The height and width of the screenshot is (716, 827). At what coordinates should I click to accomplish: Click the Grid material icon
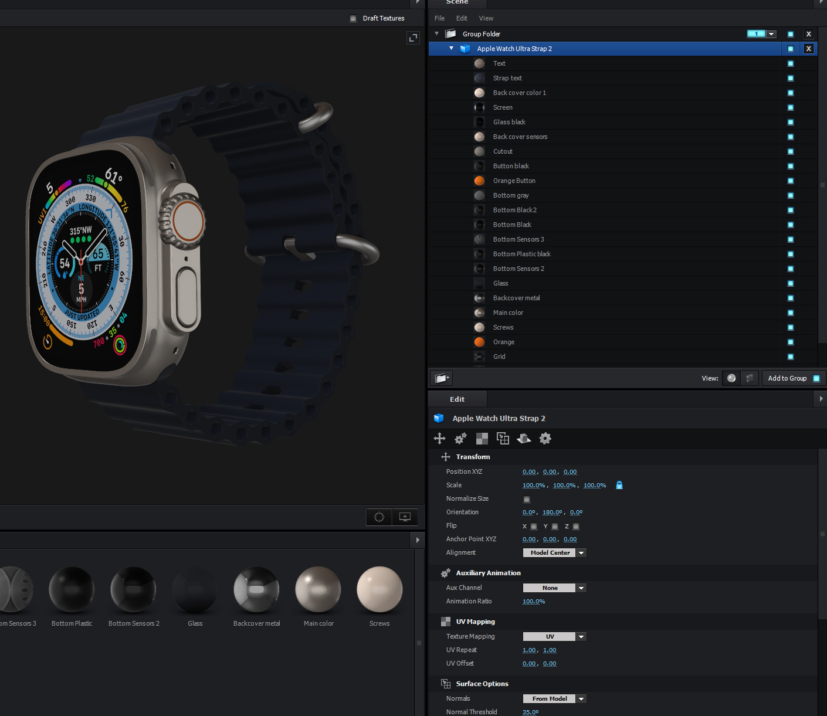[479, 357]
